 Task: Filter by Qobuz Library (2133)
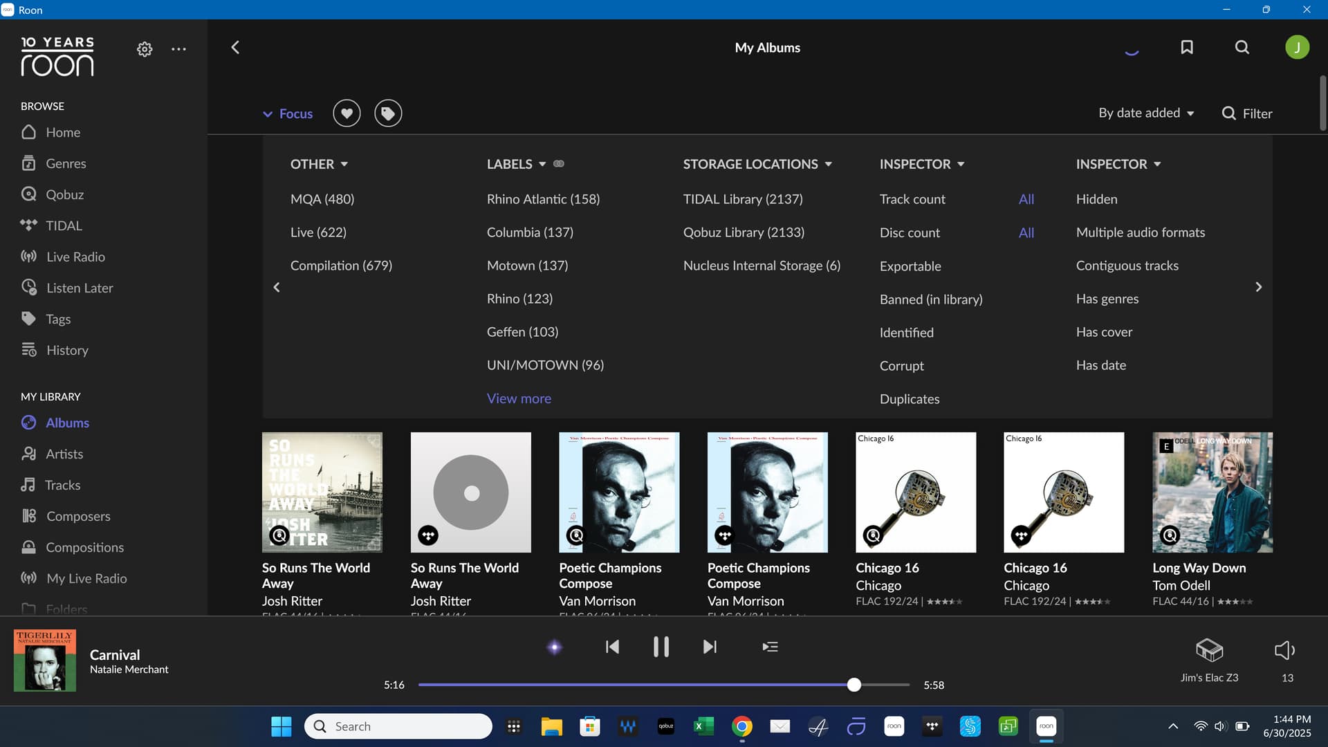(744, 232)
